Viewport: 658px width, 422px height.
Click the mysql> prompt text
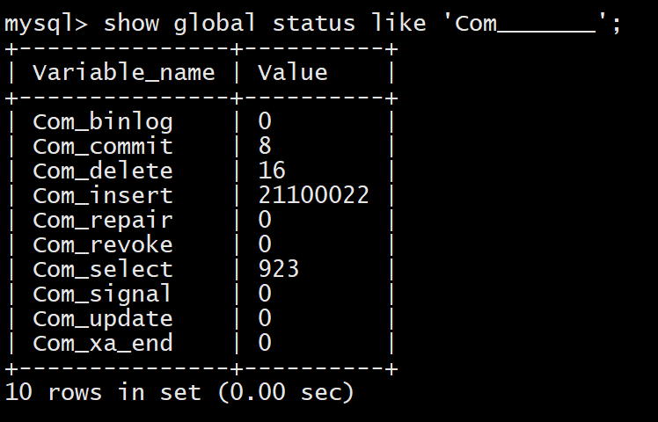tap(47, 23)
